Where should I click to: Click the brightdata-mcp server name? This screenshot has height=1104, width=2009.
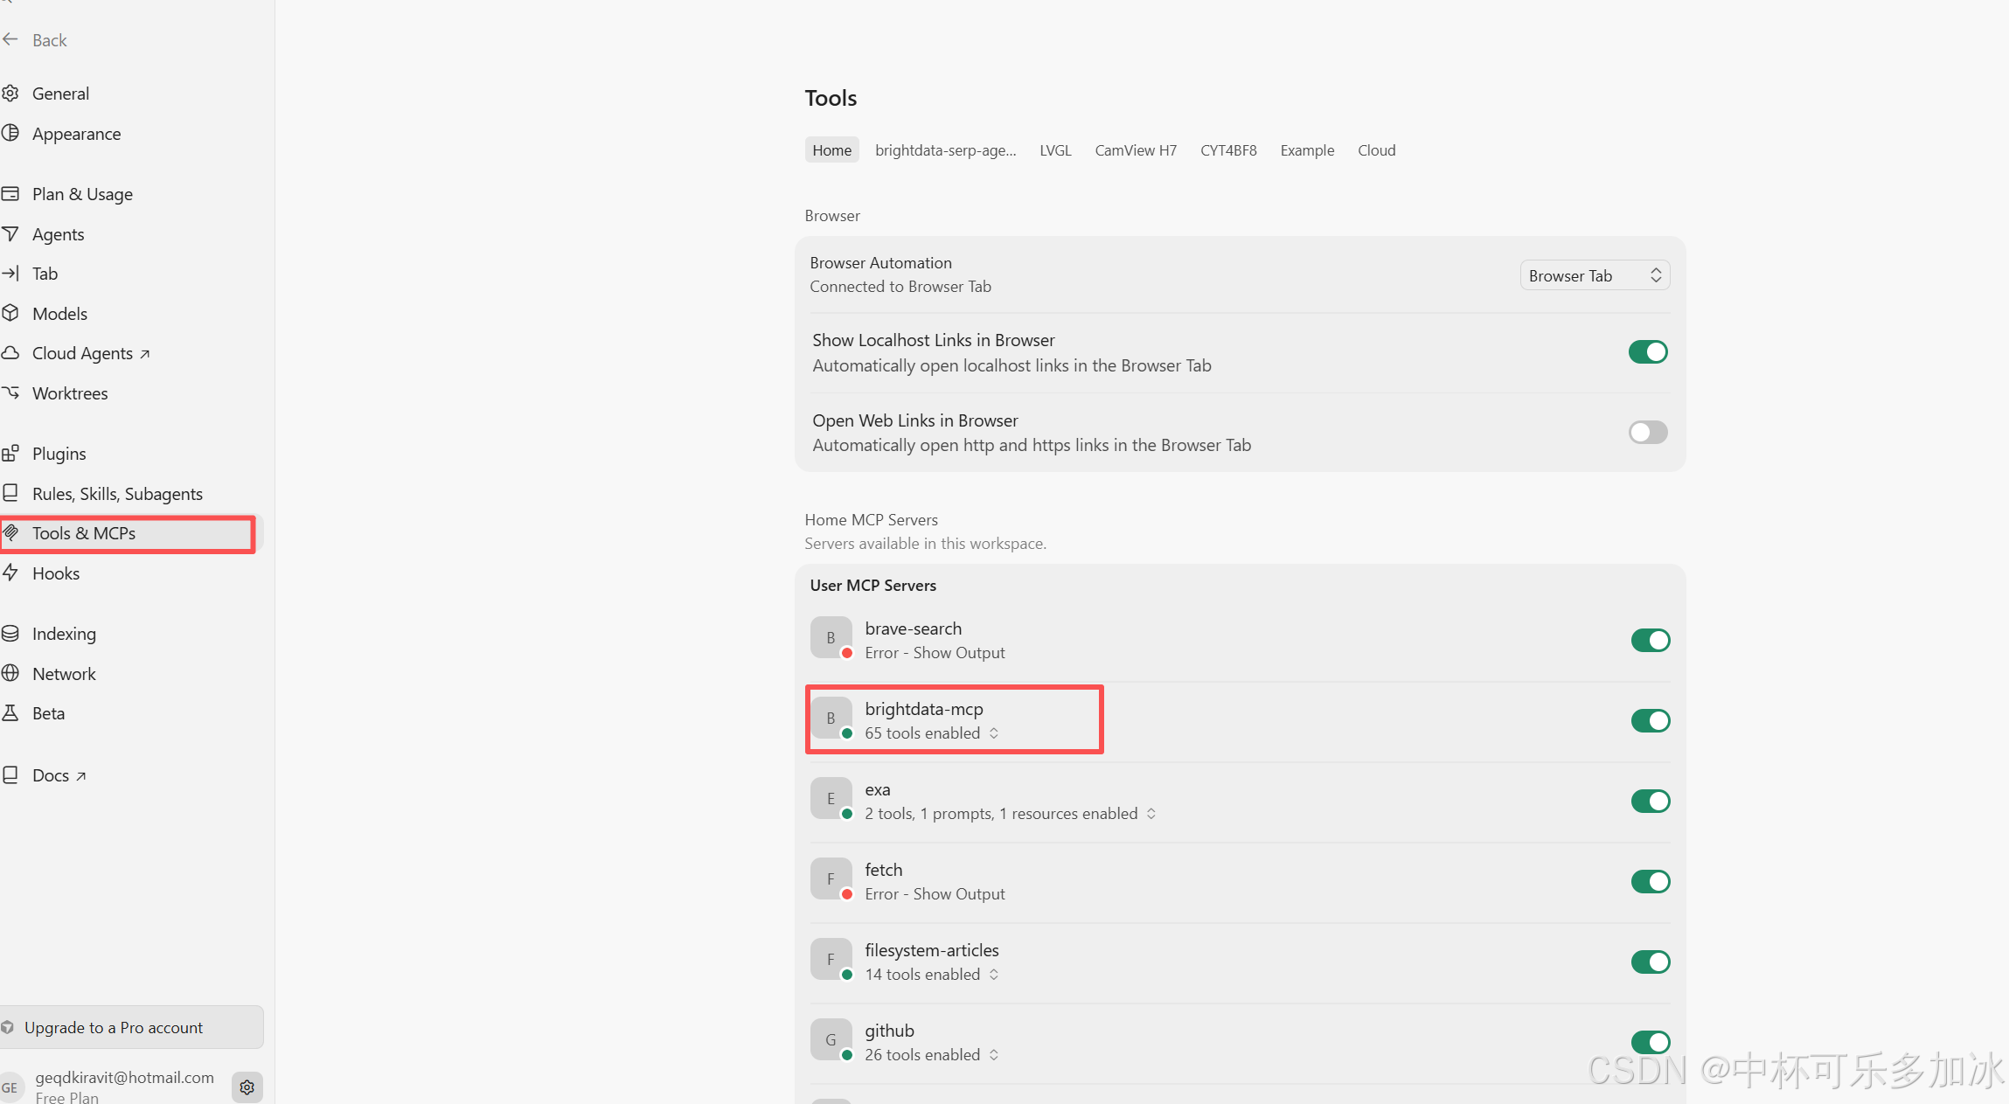(x=924, y=709)
